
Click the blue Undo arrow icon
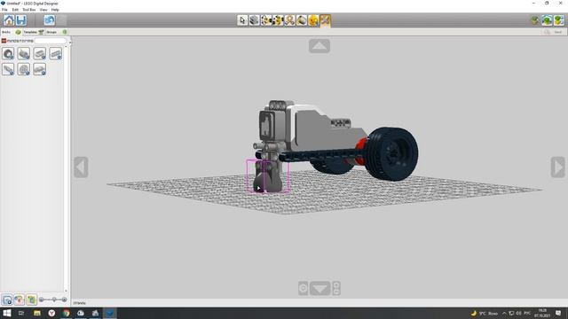point(50,20)
